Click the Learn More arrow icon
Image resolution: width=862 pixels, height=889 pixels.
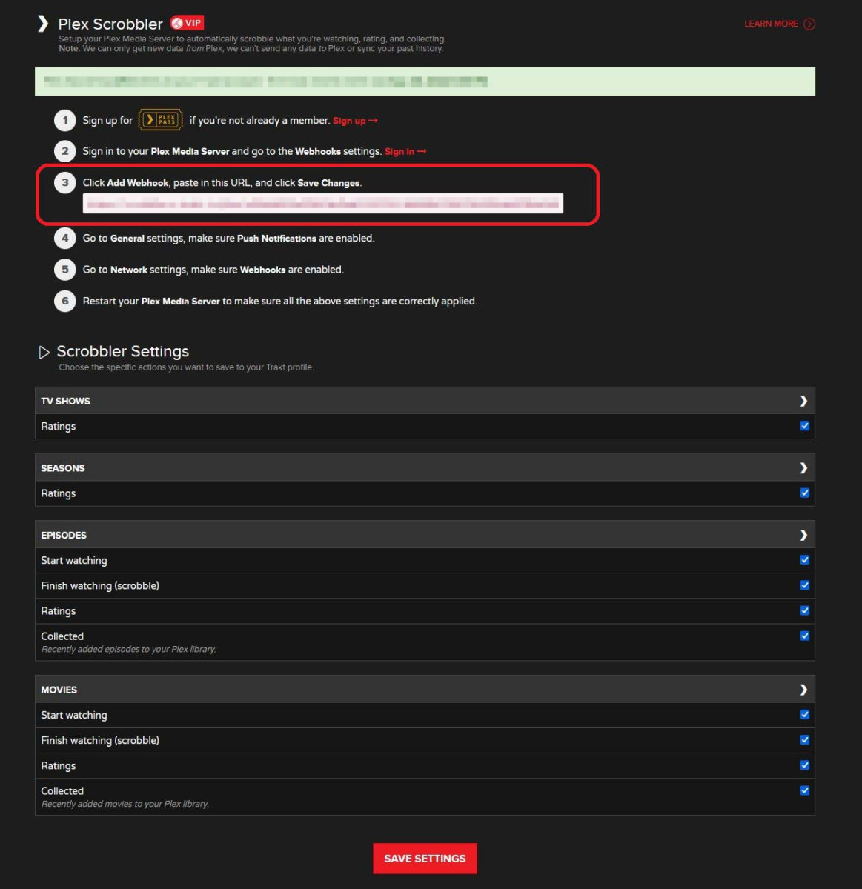(809, 24)
